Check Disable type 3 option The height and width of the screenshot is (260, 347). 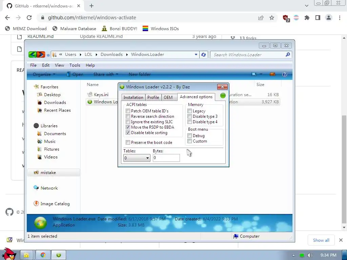pyautogui.click(x=189, y=116)
